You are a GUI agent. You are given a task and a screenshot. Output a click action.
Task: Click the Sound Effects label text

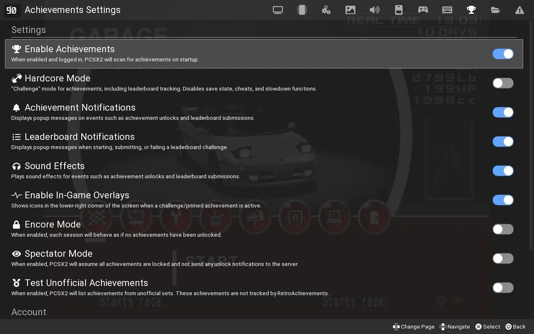(x=55, y=166)
